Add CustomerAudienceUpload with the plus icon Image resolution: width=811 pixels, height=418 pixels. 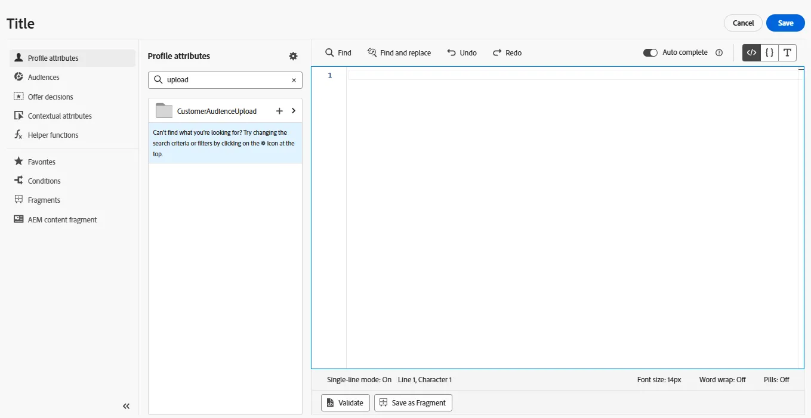tap(279, 111)
